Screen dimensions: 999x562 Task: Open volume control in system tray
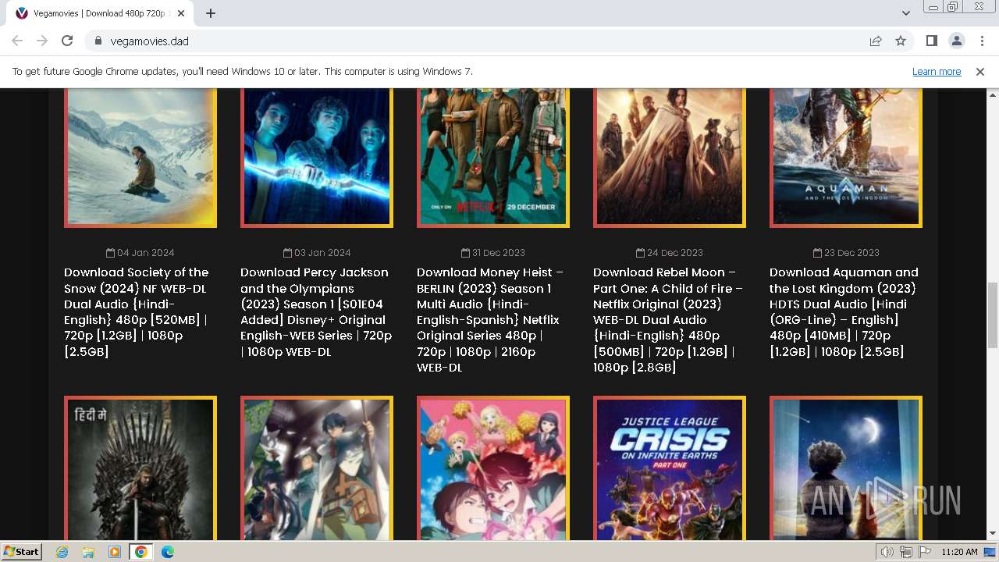(x=887, y=552)
